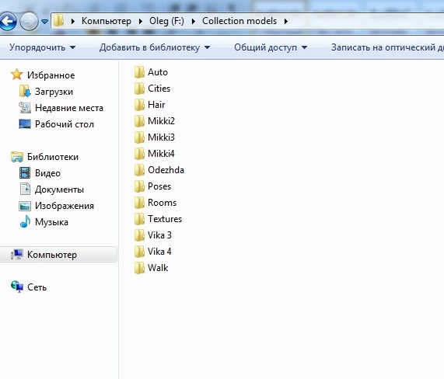The width and height of the screenshot is (444, 379).
Task: Click the Недавние места icon
Action: (x=25, y=108)
